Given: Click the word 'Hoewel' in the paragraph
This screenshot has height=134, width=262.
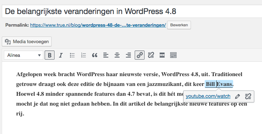Looking at the screenshot, I should (x=26, y=94).
